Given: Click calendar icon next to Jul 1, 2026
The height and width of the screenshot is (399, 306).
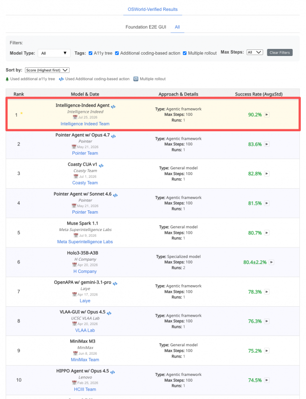Looking at the screenshot, I should point(76,176).
